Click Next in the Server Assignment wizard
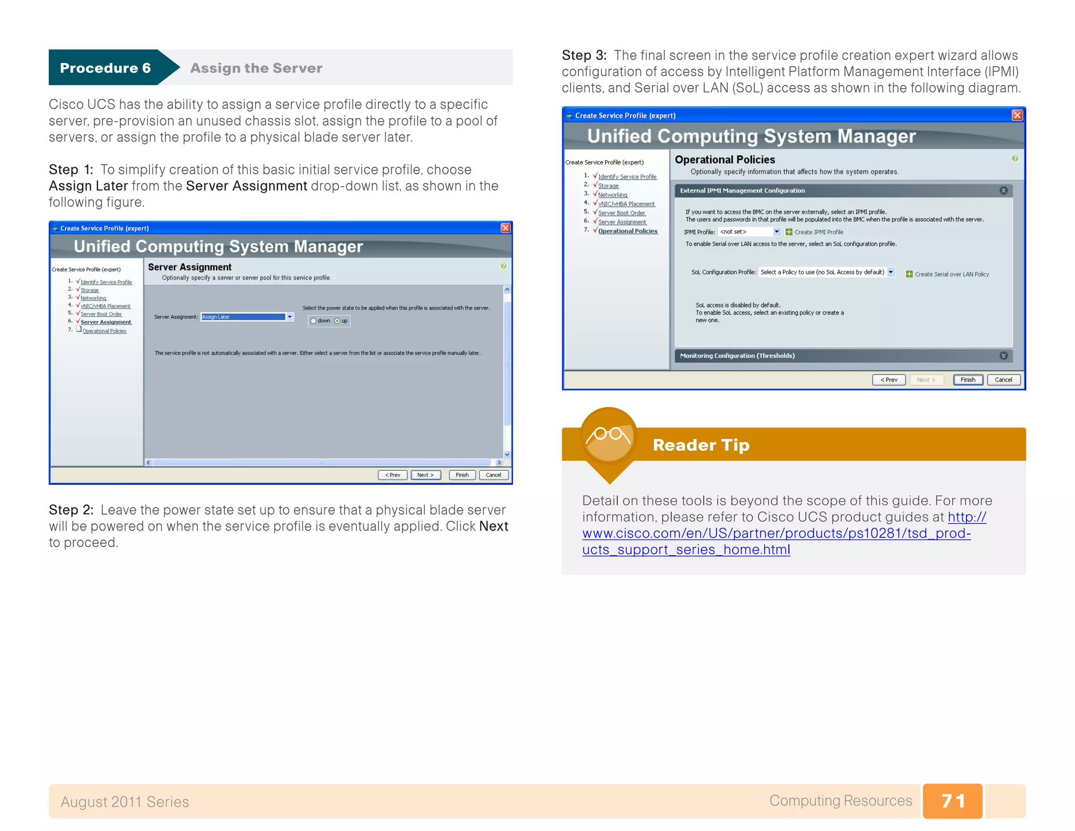The height and width of the screenshot is (831, 1075). 425,475
